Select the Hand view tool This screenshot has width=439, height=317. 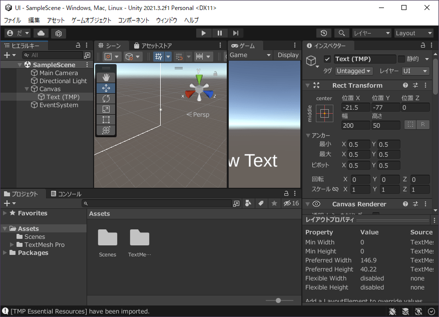coord(106,78)
